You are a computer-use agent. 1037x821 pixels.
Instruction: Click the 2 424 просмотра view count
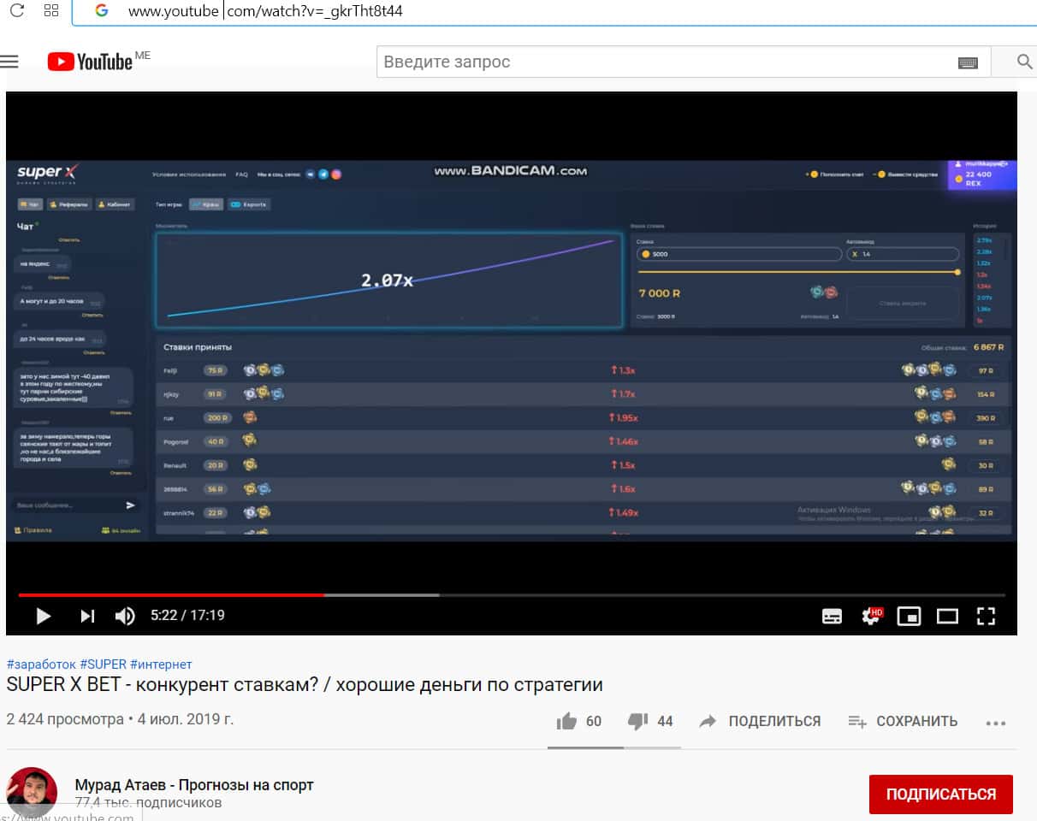(65, 719)
